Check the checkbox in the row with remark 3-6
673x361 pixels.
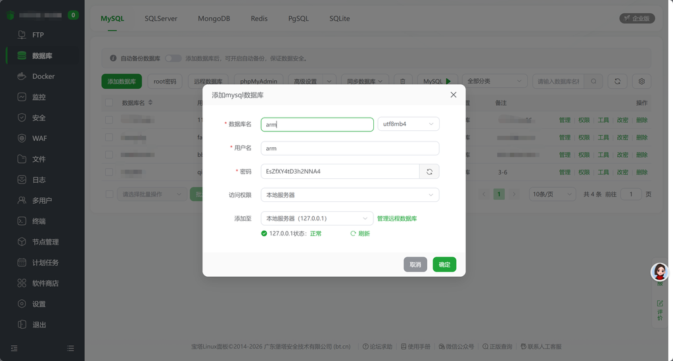coord(109,172)
